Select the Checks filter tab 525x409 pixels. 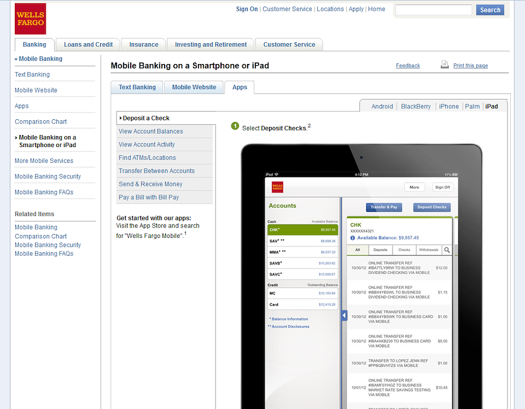tap(404, 250)
